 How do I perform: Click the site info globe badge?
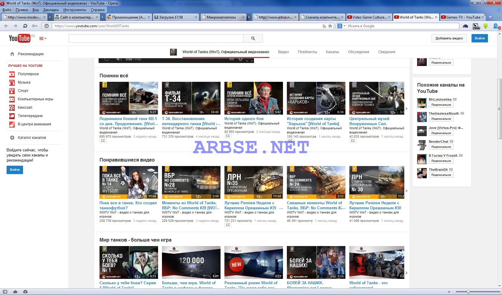click(x=47, y=26)
